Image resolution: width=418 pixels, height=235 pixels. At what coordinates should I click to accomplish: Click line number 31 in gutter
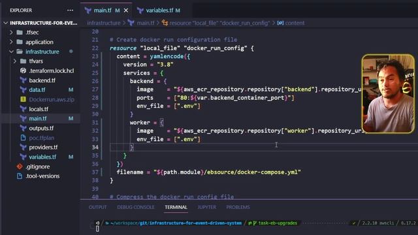pos(95,123)
